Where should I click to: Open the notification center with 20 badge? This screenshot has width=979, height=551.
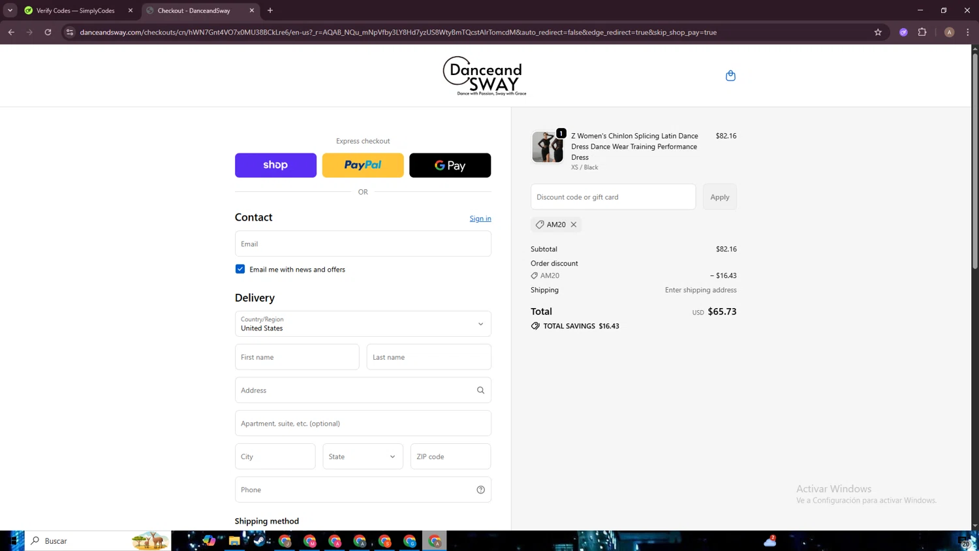[965, 541]
